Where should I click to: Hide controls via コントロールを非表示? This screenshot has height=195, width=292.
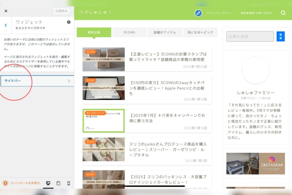click(21, 183)
